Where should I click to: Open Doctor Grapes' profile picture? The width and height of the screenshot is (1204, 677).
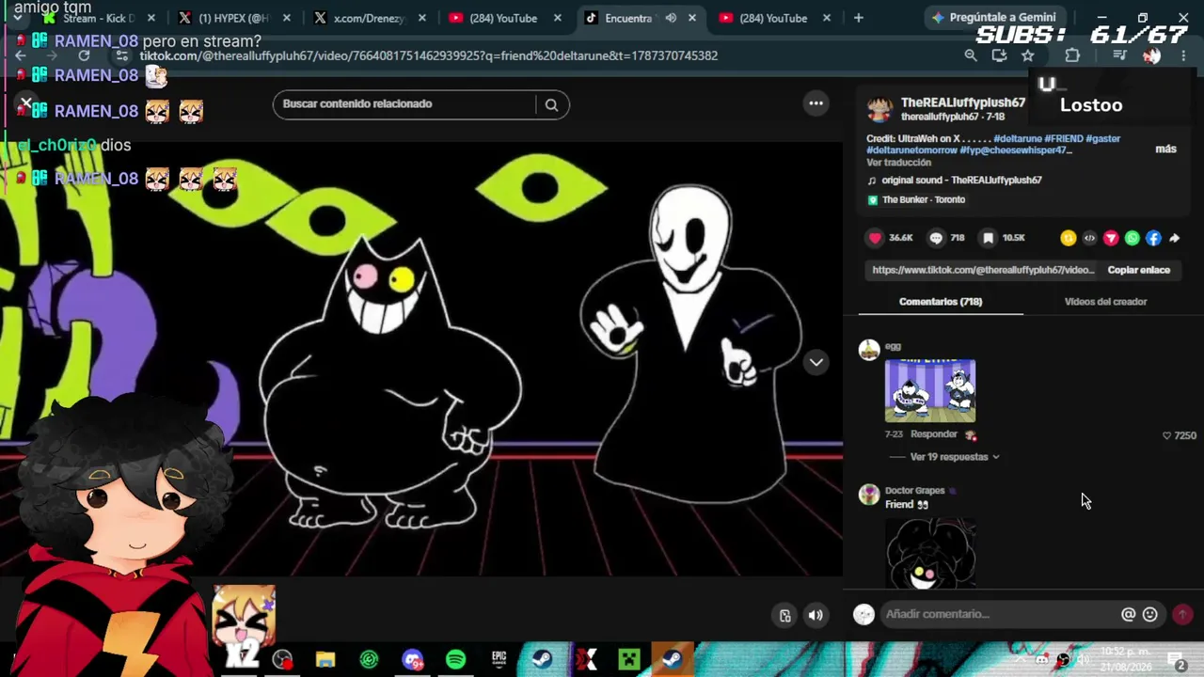click(x=869, y=495)
